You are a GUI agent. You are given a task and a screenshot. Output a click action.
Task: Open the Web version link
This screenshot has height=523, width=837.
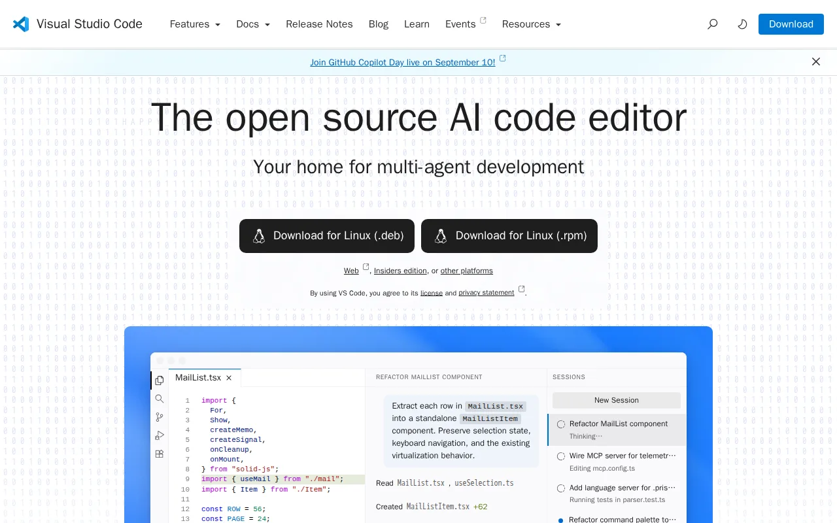coord(352,271)
